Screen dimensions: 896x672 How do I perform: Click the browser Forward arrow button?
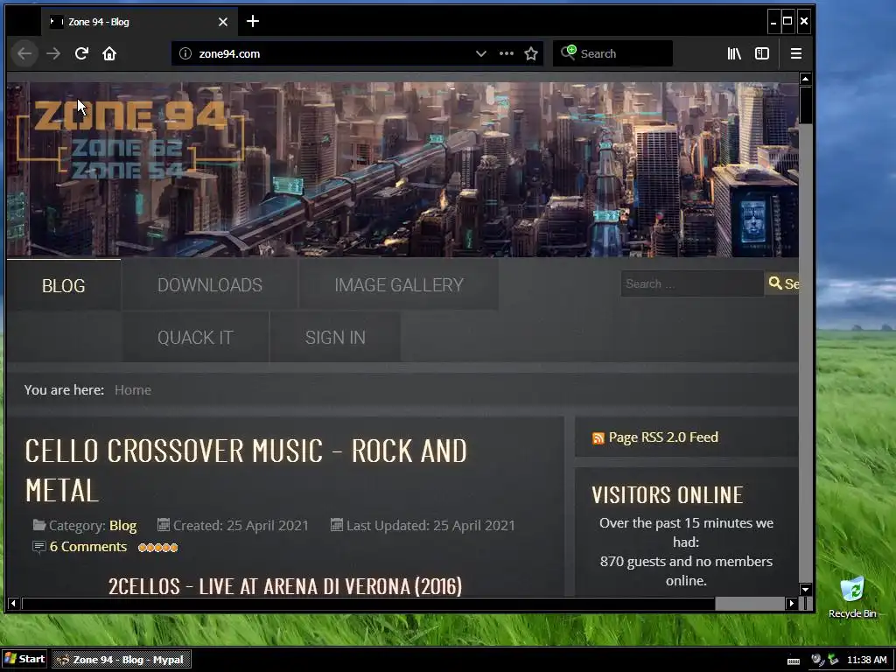click(x=53, y=53)
